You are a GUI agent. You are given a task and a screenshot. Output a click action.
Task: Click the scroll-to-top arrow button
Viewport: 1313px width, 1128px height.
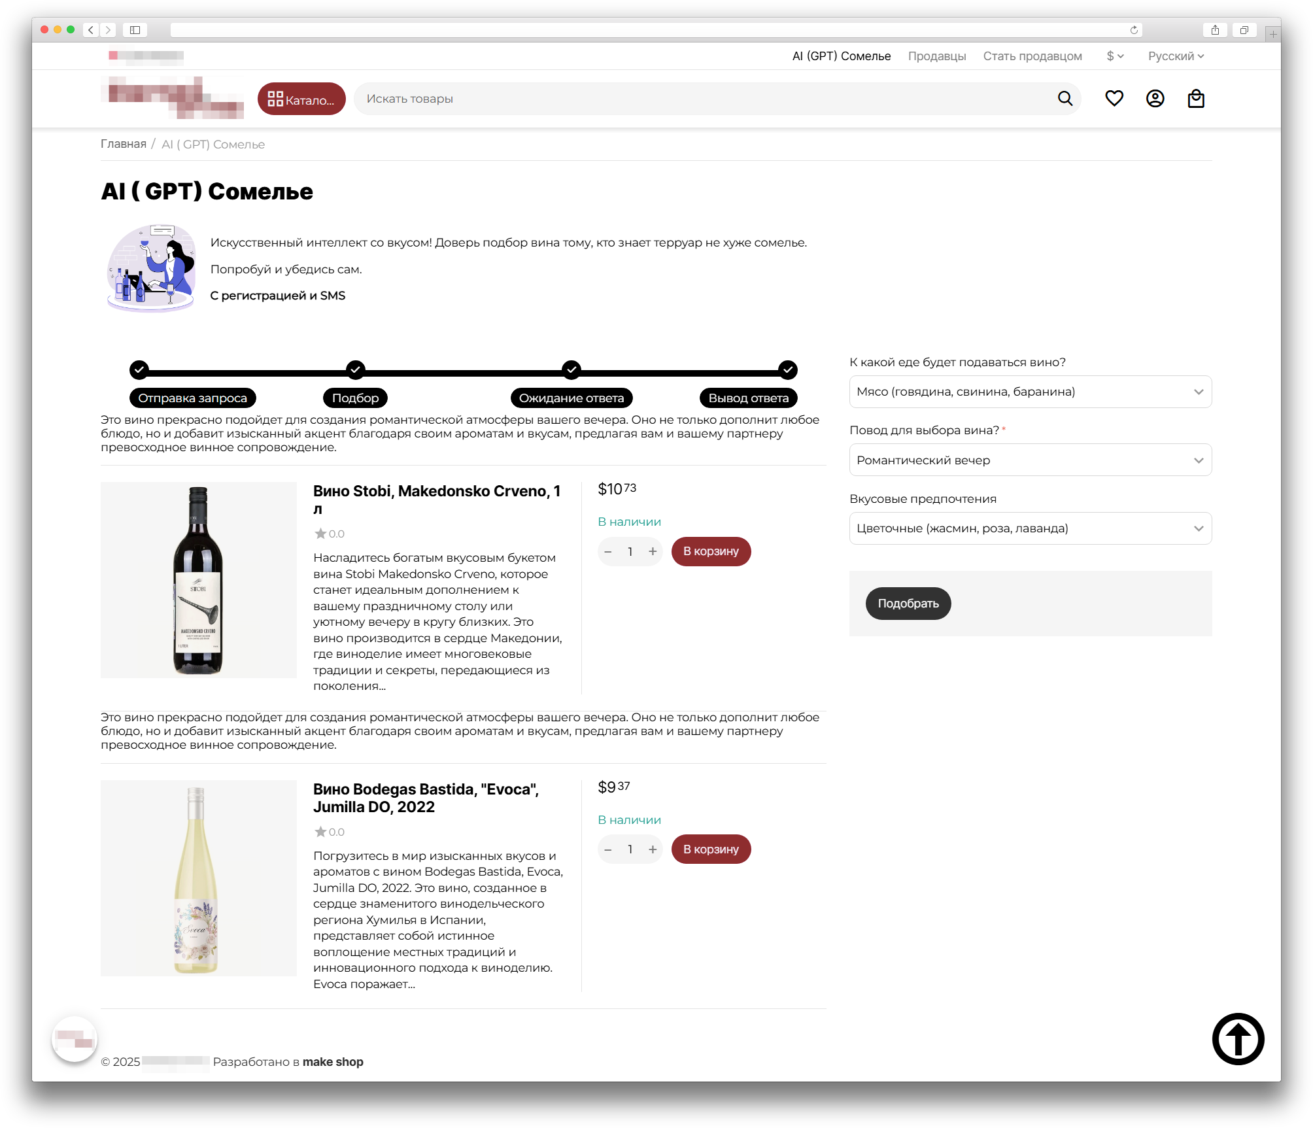tap(1238, 1038)
